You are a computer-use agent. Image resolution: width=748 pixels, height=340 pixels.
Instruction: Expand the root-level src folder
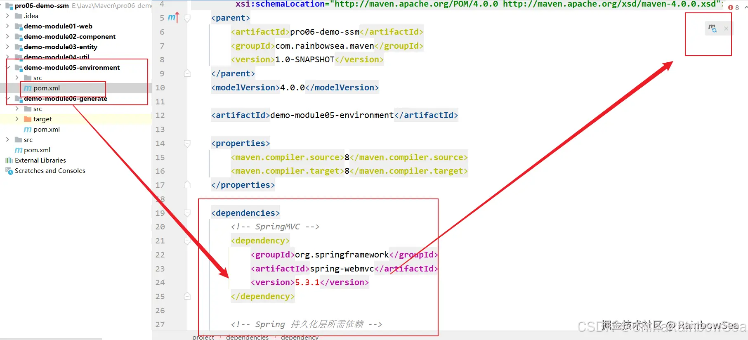[7, 139]
